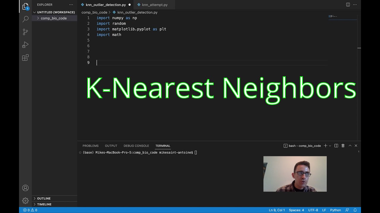The height and width of the screenshot is (213, 380).
Task: Expand the comp_bio_code folder
Action: coord(54,18)
